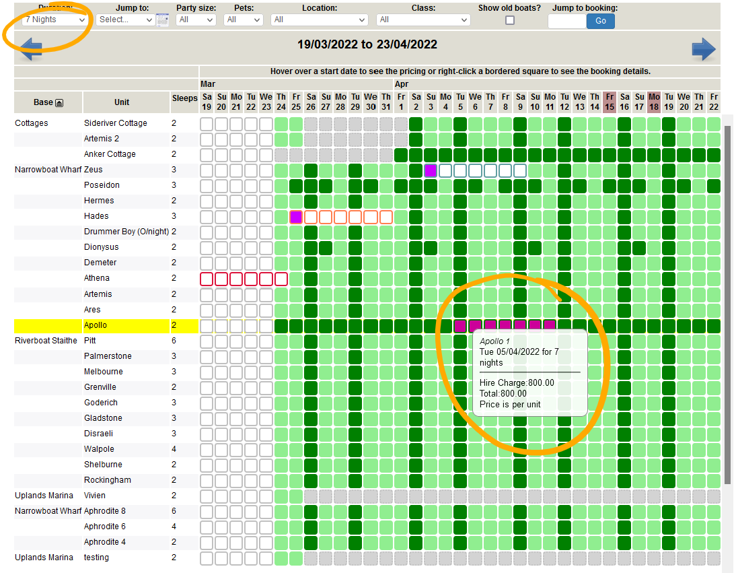Open the Class filter dropdown
The image size is (736, 573).
pos(422,20)
